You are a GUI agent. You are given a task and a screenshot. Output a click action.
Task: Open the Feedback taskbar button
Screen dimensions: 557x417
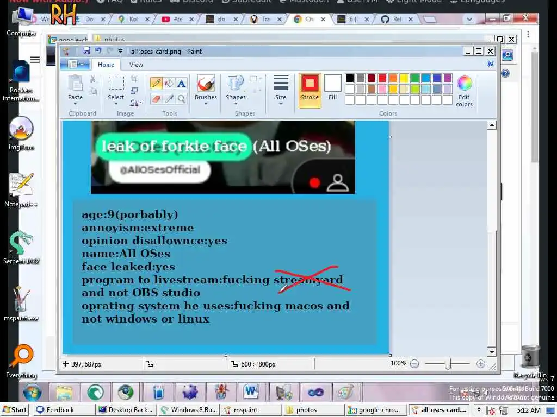[x=64, y=410]
